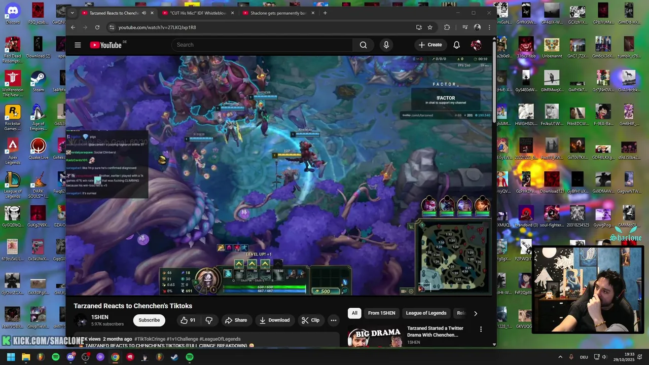Show hidden system tray icons
This screenshot has height=365, width=649.
(x=560, y=357)
